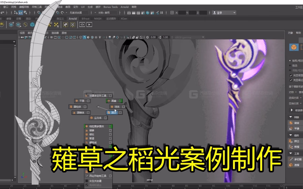Expand the Soft Selection (软选择) section

pos(292,110)
